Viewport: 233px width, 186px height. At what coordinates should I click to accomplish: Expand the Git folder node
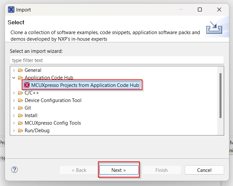pos(14,108)
